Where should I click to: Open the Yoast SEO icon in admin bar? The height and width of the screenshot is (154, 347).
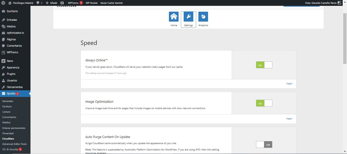(62, 3)
